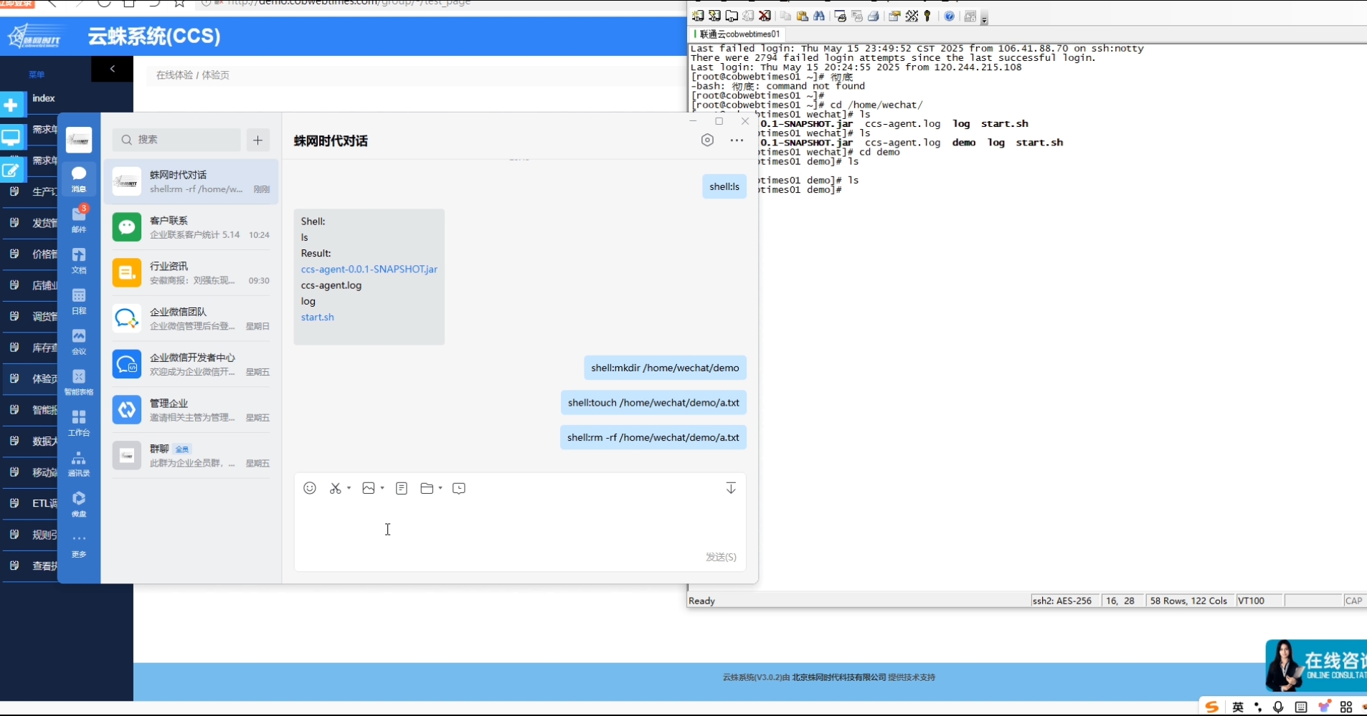Screen dimensions: 1367x716
Task: Click the send image icon
Action: (369, 488)
